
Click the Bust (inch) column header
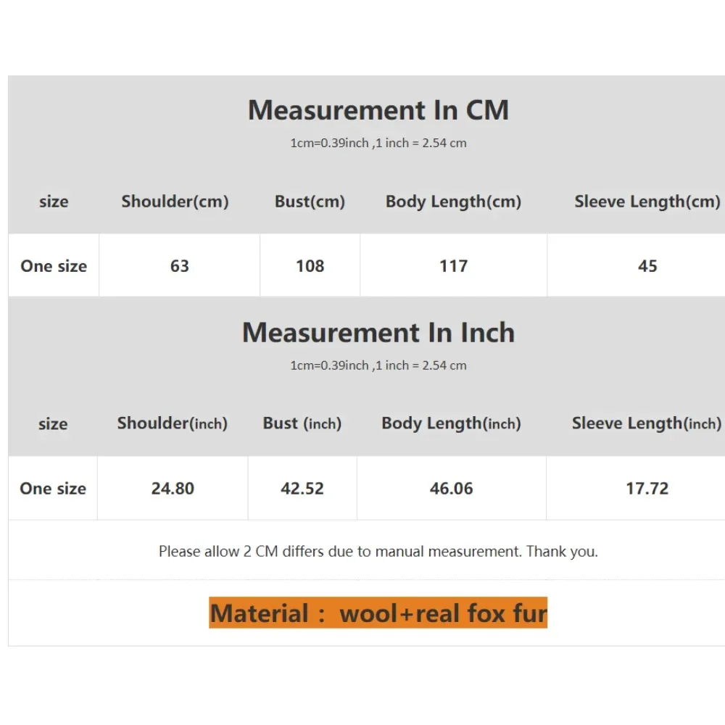[x=302, y=423]
